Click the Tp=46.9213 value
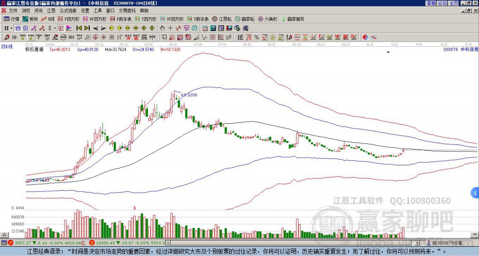 tap(60, 50)
